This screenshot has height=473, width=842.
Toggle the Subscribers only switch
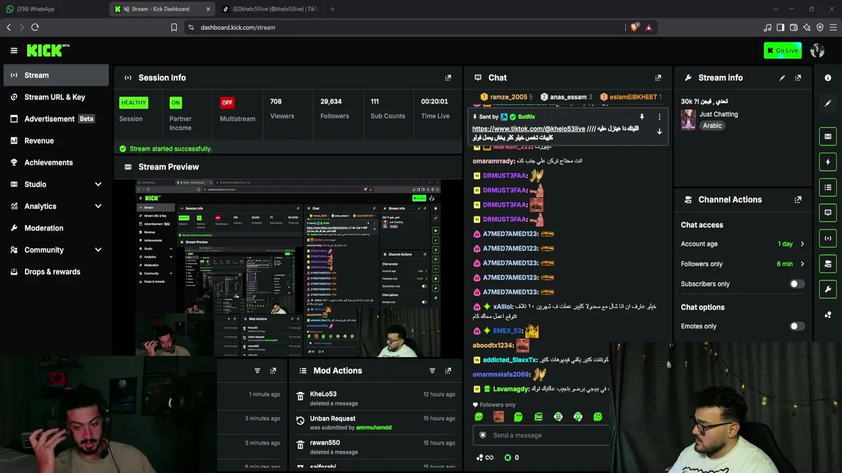[x=797, y=284]
